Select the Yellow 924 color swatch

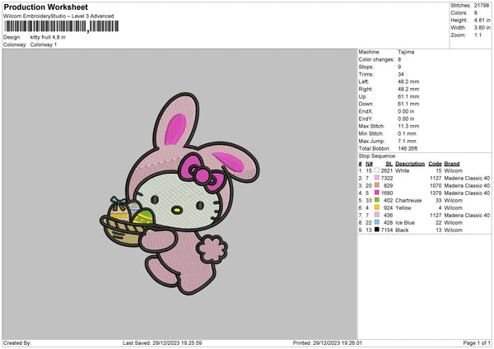click(376, 207)
